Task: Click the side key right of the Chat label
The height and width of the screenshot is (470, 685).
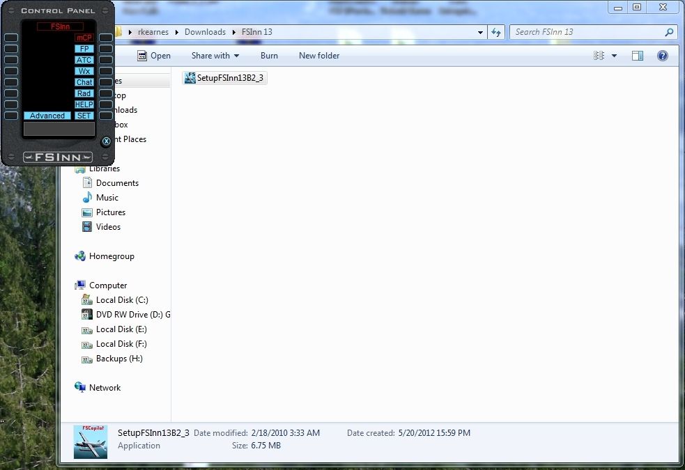Action: [106, 82]
